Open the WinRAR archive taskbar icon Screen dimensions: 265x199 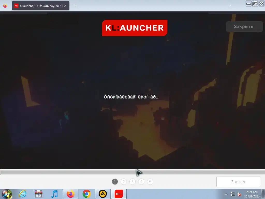[39, 194]
